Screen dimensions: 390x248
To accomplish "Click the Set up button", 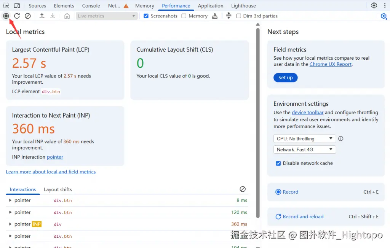I will point(286,78).
